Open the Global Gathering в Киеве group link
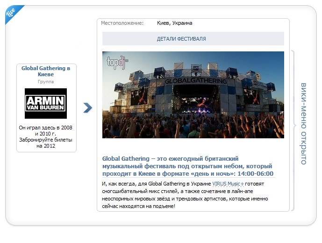This screenshot has height=243, width=322. pos(46,71)
